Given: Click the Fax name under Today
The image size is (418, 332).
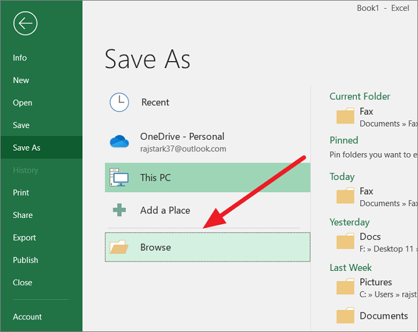Looking at the screenshot, I should [x=366, y=191].
